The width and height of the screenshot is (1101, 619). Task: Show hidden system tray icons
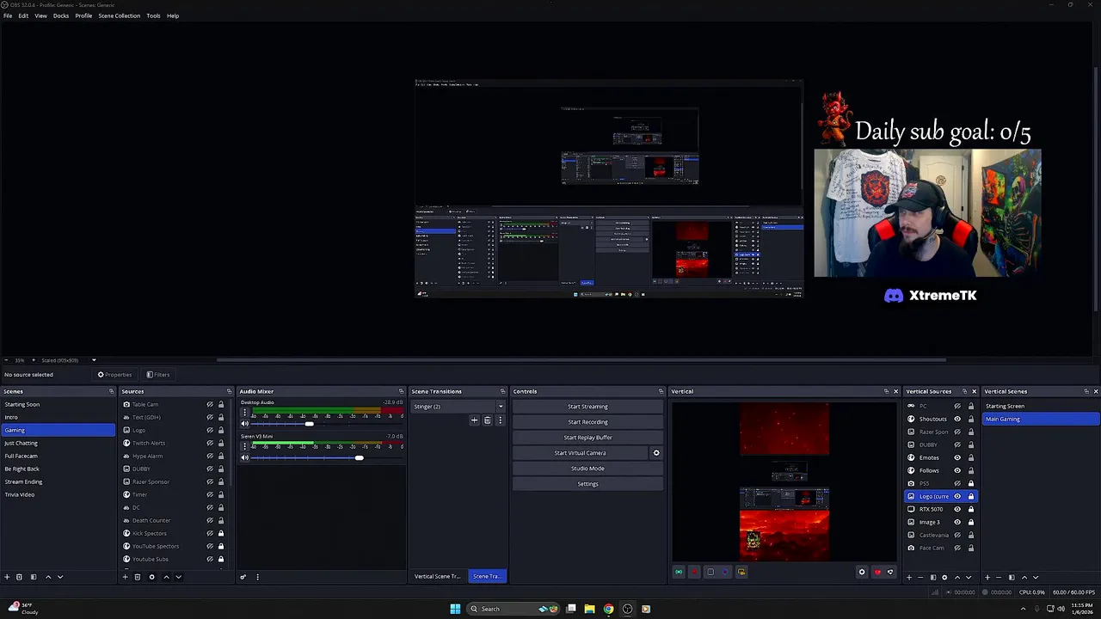1023,609
